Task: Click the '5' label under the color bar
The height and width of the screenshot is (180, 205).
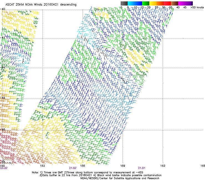Action: (x=128, y=7)
